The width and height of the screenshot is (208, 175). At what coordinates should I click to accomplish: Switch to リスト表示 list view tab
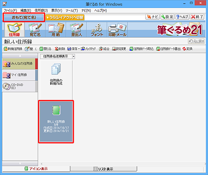104,169
